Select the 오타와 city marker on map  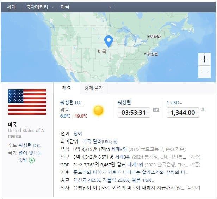[148, 36]
